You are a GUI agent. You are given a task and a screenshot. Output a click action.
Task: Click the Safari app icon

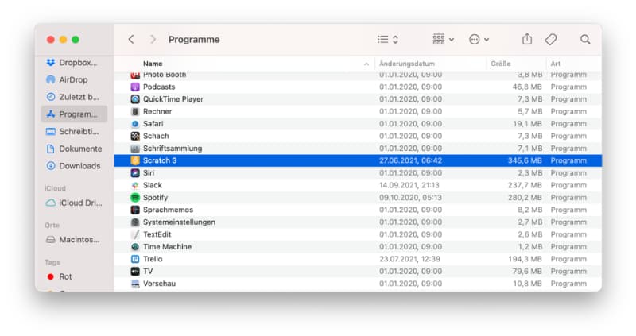(x=135, y=124)
